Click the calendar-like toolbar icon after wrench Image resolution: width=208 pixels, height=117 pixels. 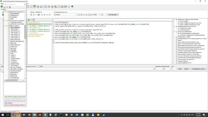click(59, 6)
